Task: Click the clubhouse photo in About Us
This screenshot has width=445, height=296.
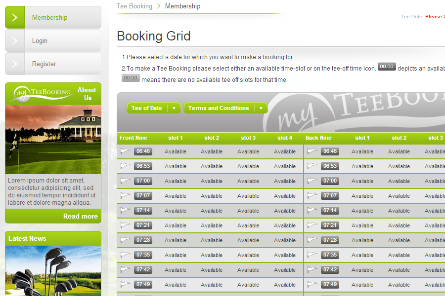Action: point(53,139)
